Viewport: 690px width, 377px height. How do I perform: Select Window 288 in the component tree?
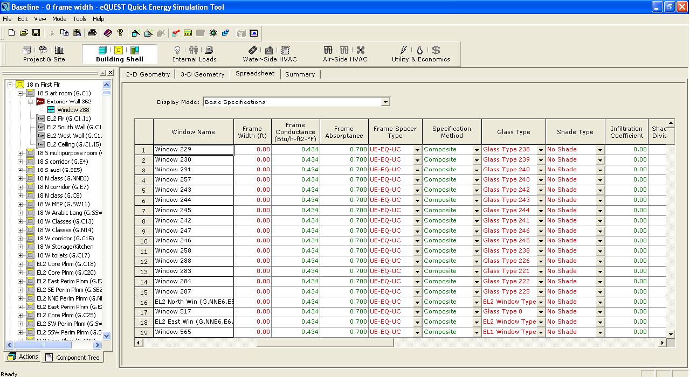[x=73, y=110]
